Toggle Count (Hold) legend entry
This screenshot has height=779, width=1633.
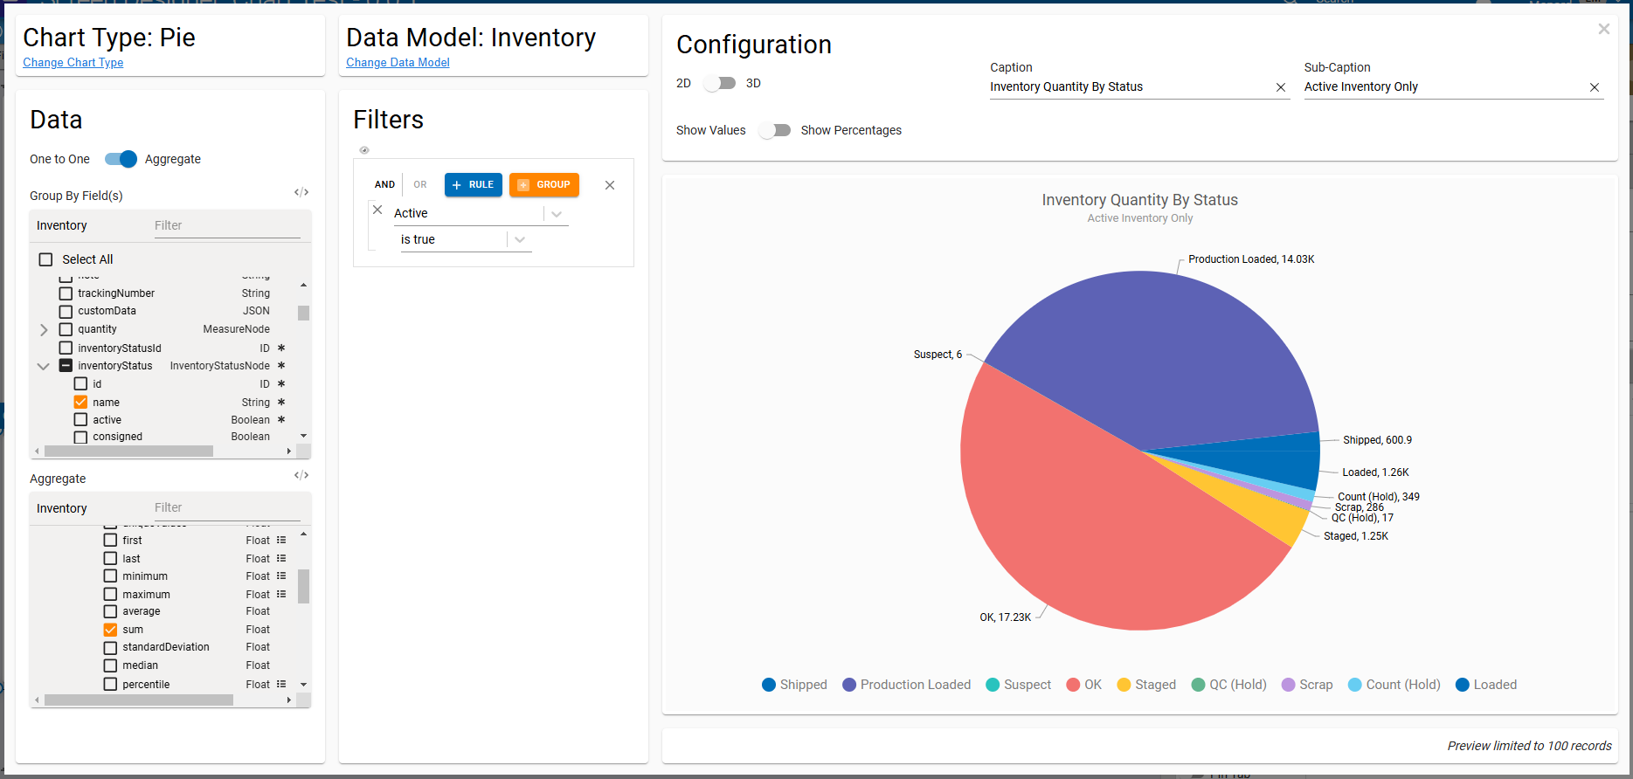coord(1394,685)
